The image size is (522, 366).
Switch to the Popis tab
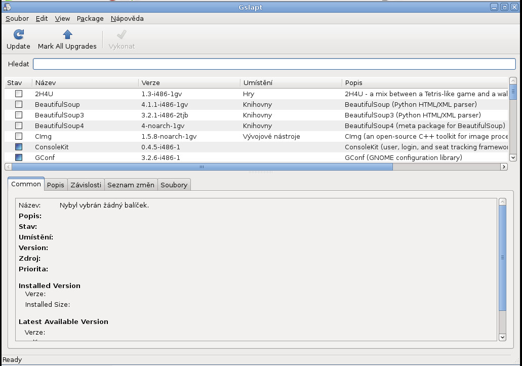56,185
